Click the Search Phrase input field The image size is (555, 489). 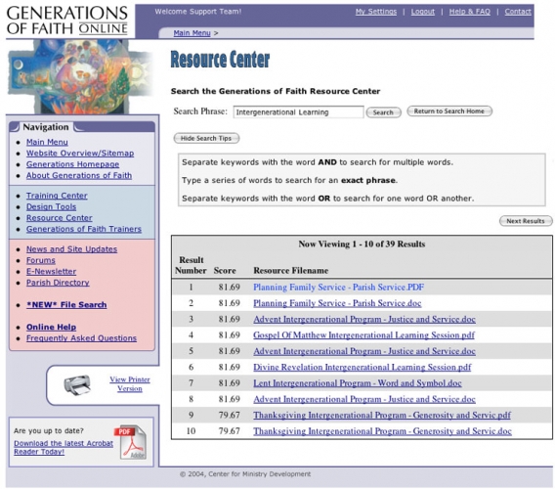[298, 111]
